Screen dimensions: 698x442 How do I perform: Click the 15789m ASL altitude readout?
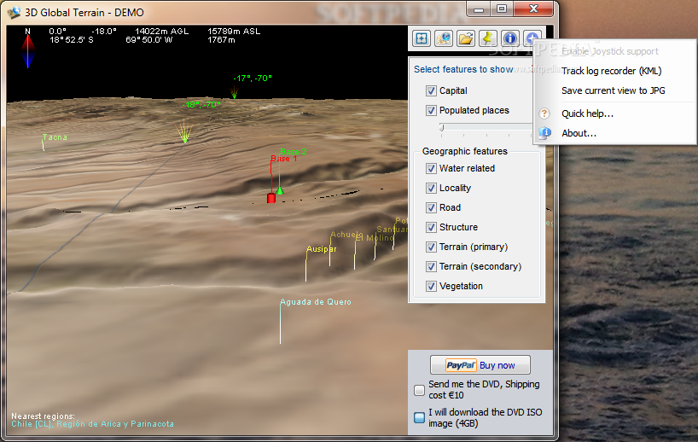point(234,32)
